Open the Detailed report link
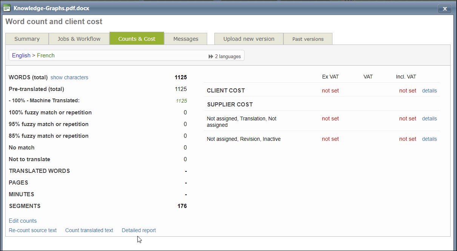Screen dimensions: 457x251 (138, 230)
